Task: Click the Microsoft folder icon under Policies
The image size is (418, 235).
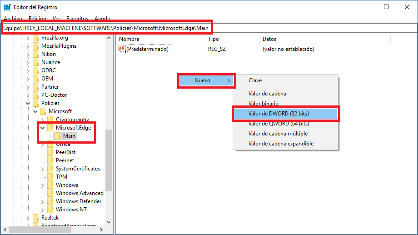Action: [43, 111]
